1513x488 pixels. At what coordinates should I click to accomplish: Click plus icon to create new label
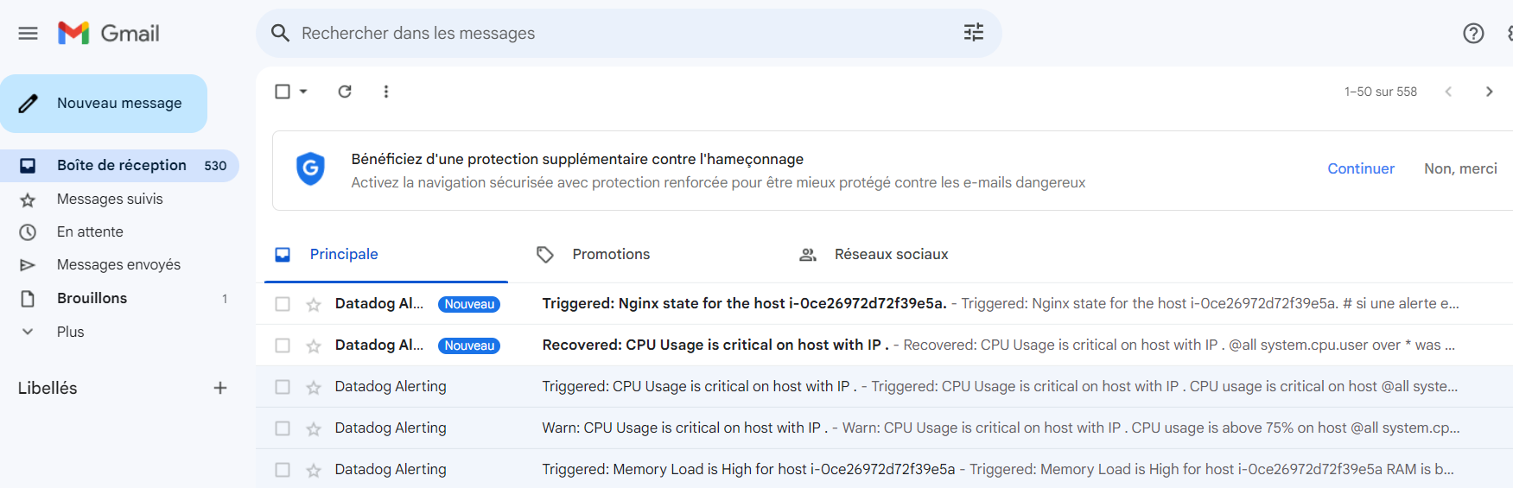[220, 389]
